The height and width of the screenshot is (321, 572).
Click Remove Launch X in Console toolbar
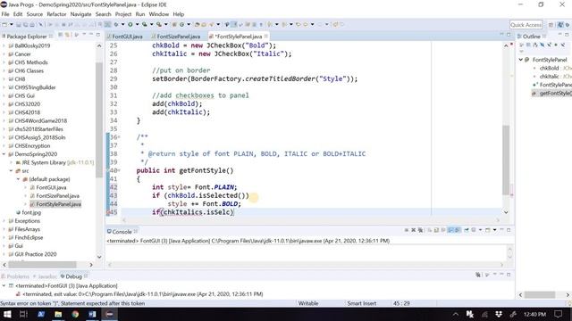[413, 230]
